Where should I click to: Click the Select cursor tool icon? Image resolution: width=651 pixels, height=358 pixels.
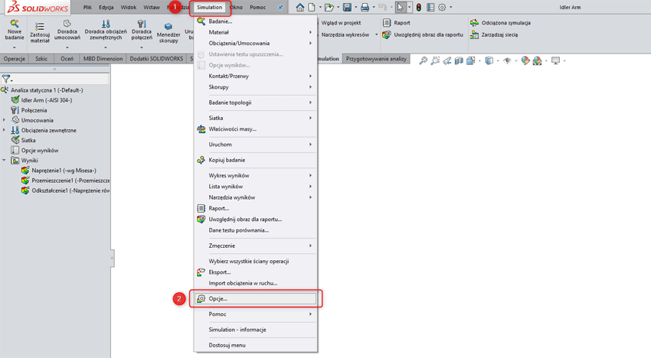[x=401, y=7]
